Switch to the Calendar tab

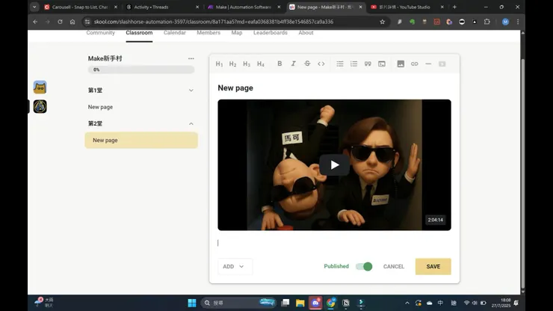pos(174,33)
